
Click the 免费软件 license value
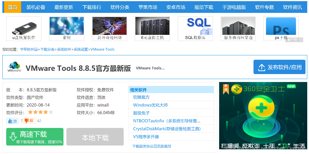105,90
